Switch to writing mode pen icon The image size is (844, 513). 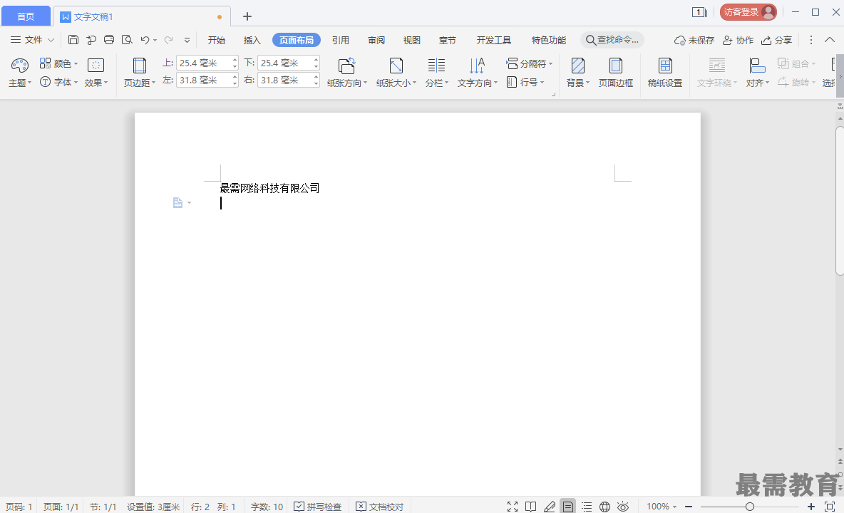click(549, 507)
